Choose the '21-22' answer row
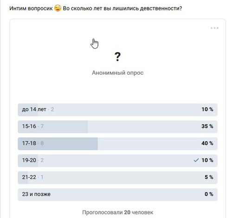232x218 pixels. tap(118, 178)
